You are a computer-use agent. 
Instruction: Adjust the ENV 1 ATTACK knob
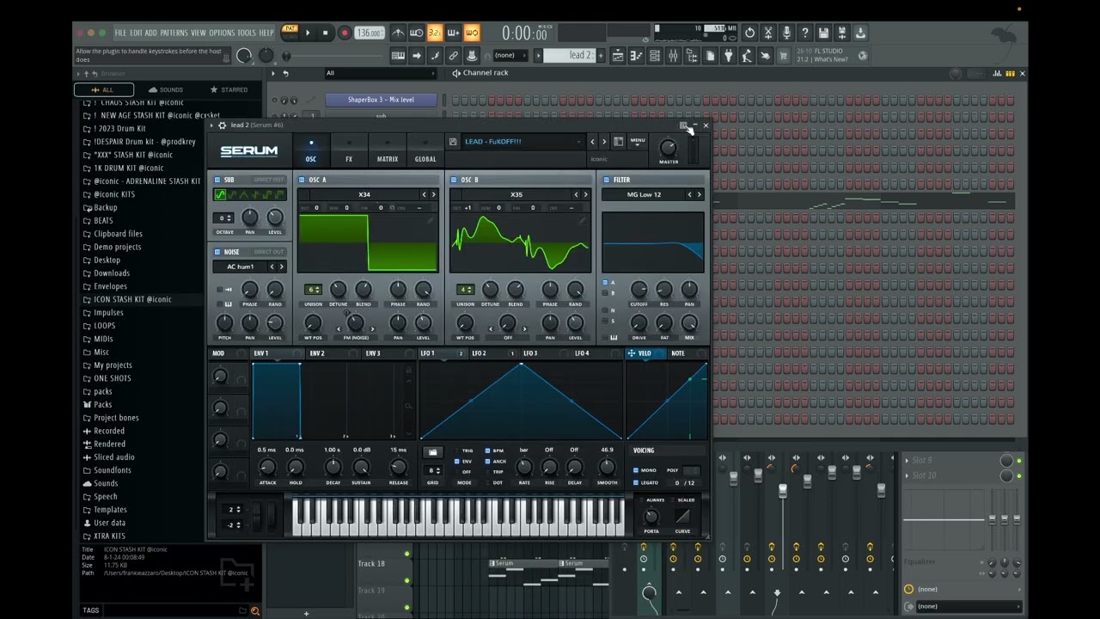(267, 468)
